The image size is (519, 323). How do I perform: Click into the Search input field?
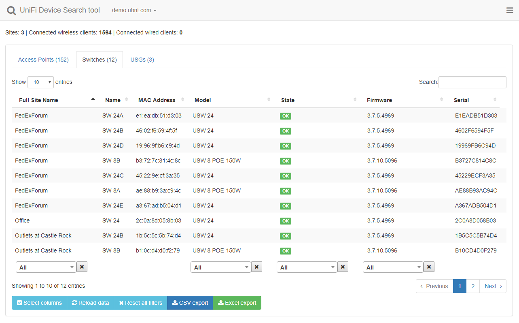pyautogui.click(x=472, y=82)
